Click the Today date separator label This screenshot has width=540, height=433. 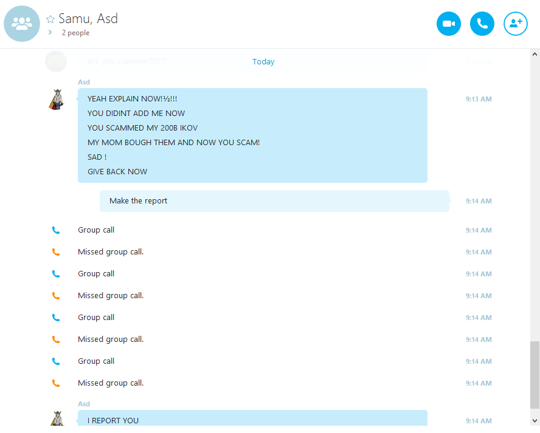(263, 62)
